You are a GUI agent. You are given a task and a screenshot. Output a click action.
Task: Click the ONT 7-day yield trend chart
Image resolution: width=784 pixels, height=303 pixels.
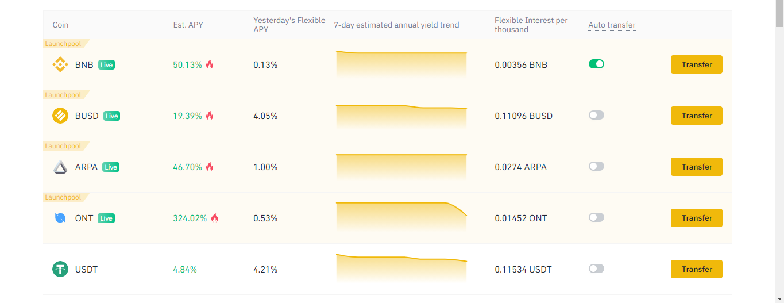401,218
